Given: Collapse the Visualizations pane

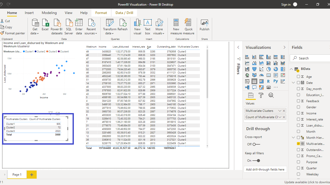Looking at the screenshot, I should point(284,47).
